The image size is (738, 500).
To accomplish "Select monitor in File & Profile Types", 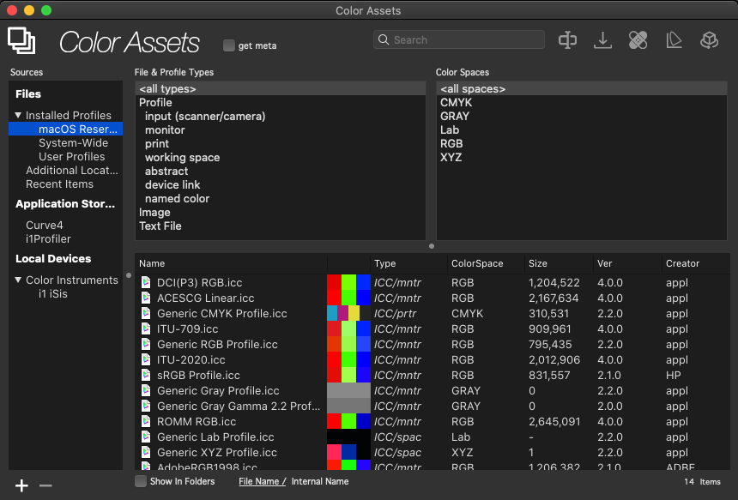I will click(x=165, y=130).
